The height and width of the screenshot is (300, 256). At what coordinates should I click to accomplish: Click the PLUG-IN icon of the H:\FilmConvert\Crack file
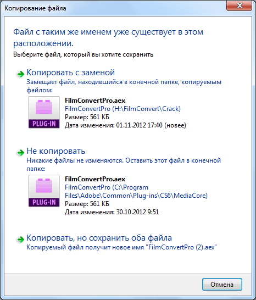[x=44, y=112]
